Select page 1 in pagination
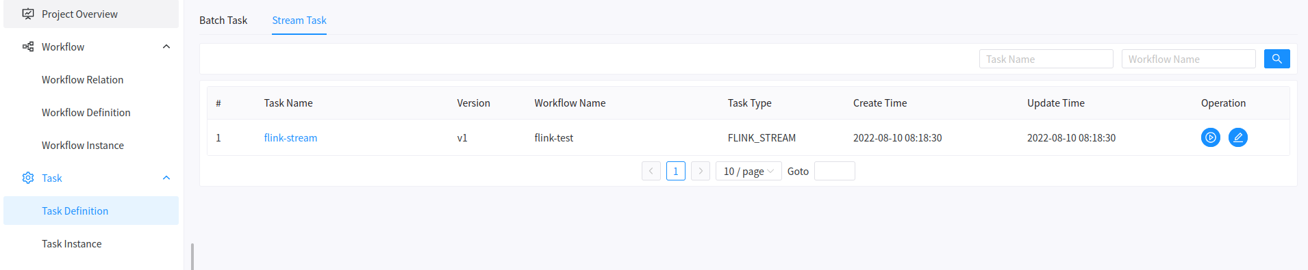The image size is (1308, 270). 676,171
